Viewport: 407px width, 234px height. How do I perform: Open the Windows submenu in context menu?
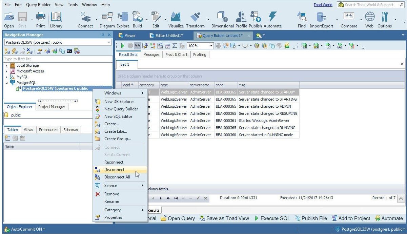pyautogui.click(x=120, y=93)
